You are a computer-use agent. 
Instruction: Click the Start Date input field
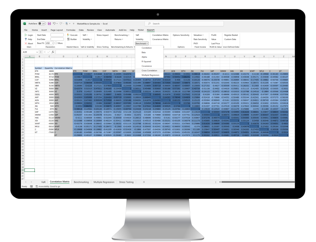coord(57,35)
